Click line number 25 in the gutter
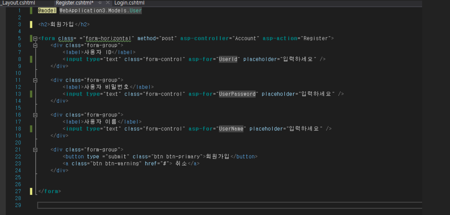The image size is (450, 215). coord(18,177)
